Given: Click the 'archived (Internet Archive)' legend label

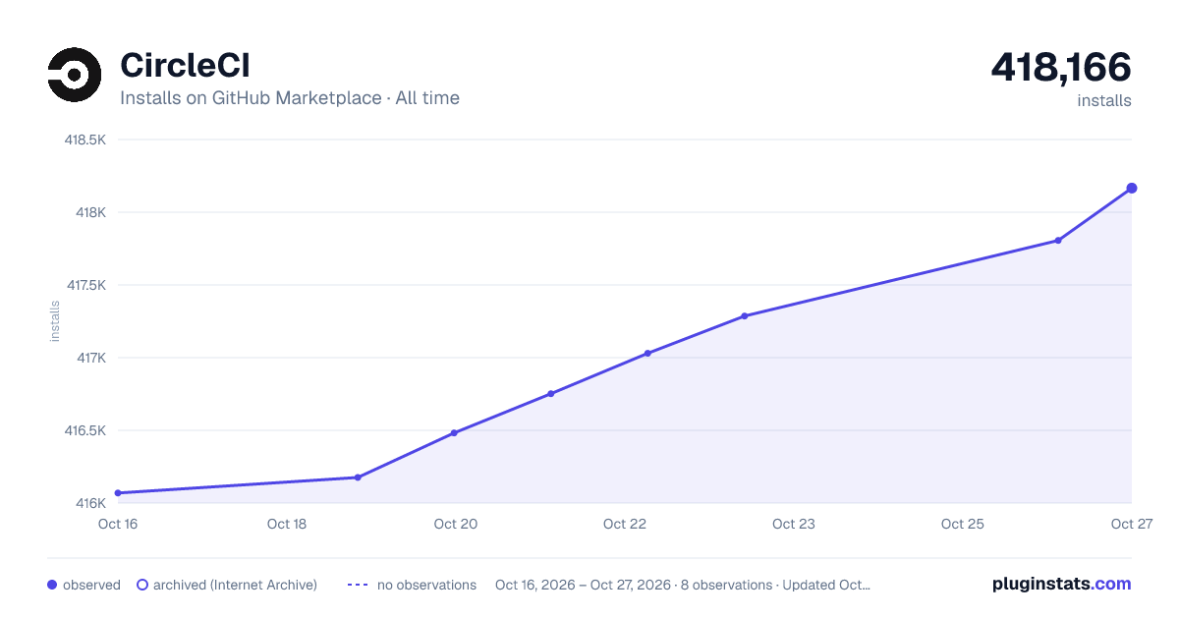Looking at the screenshot, I should pyautogui.click(x=235, y=585).
